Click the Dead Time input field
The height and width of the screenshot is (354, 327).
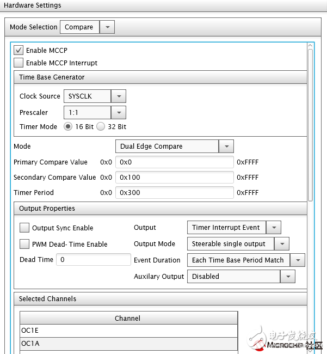coord(94,260)
